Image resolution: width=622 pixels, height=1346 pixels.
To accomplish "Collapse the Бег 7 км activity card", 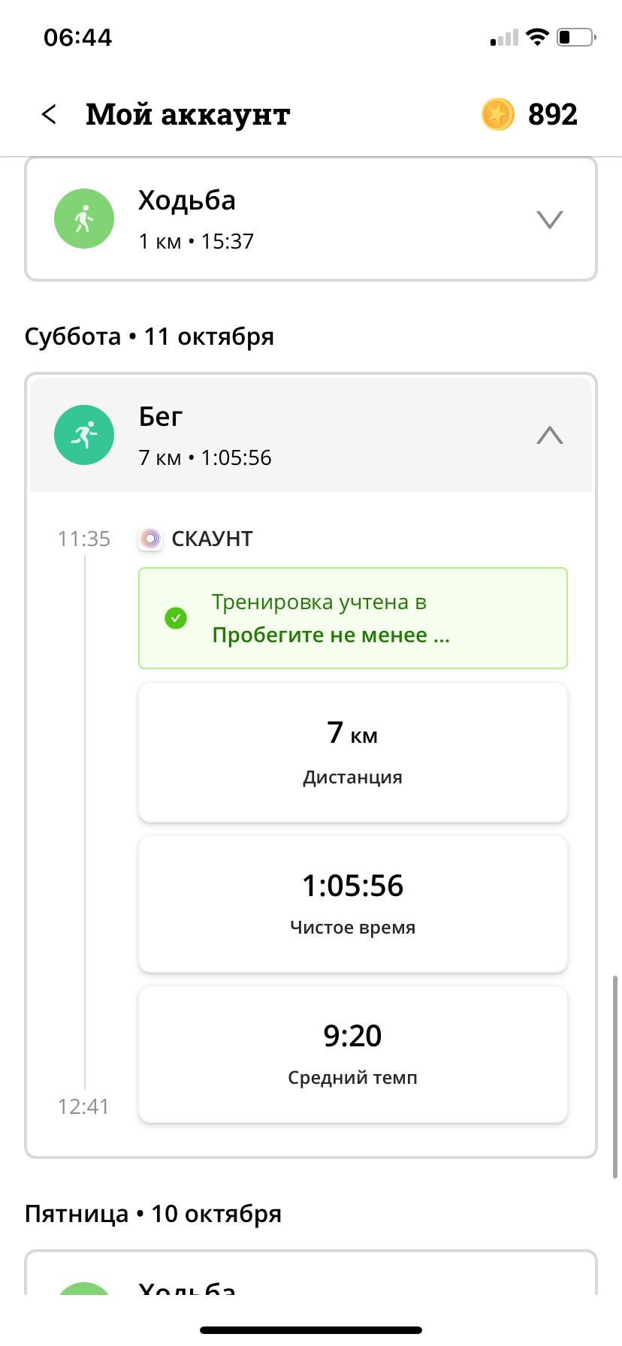I will click(x=311, y=435).
